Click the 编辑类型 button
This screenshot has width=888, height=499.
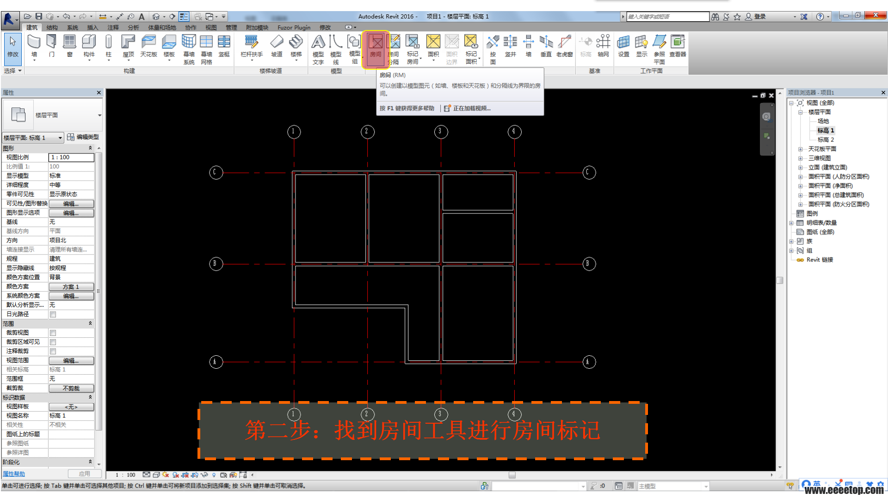(83, 137)
